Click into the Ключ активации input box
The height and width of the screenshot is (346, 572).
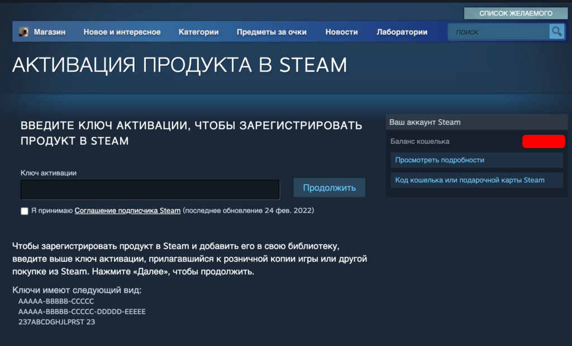150,189
